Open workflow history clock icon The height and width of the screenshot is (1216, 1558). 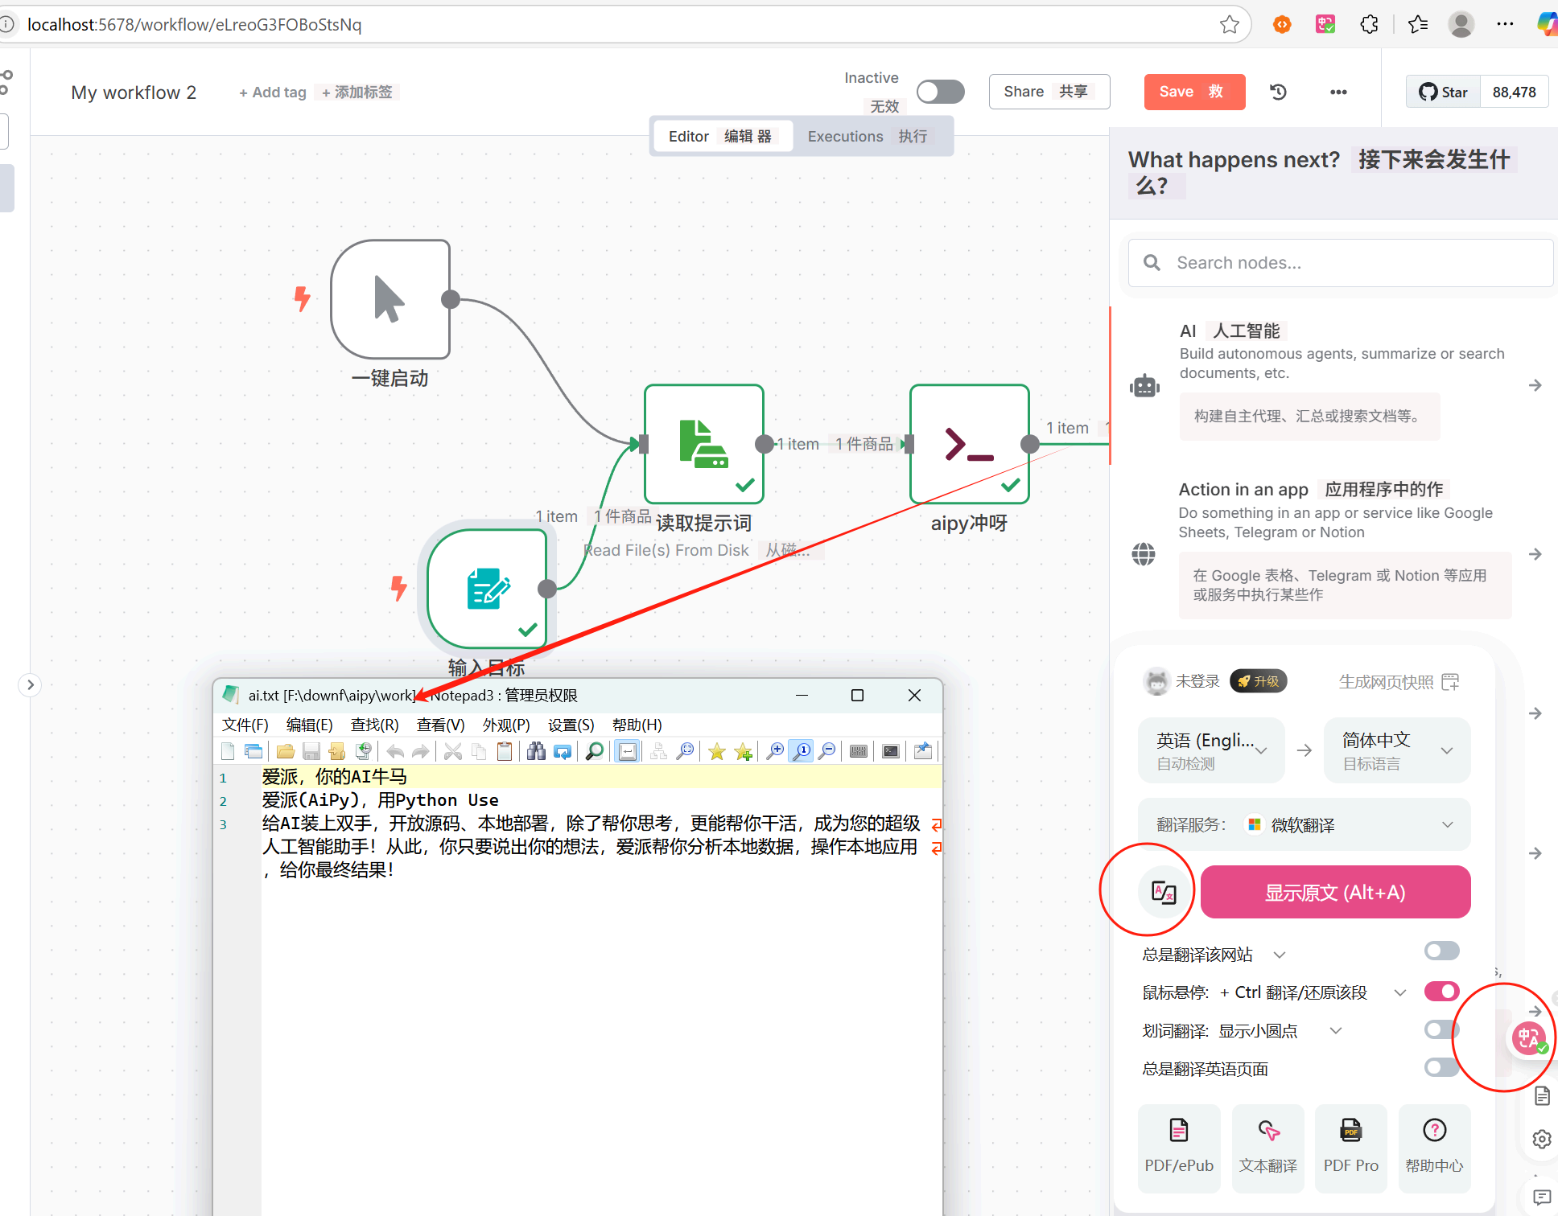pyautogui.click(x=1278, y=92)
